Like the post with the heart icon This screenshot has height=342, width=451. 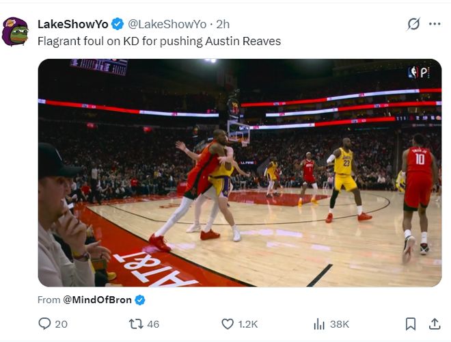click(x=228, y=324)
